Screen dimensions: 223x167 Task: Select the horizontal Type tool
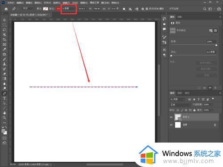click(4, 98)
